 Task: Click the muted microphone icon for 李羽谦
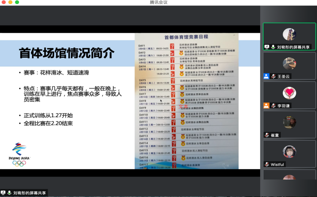click(273, 106)
